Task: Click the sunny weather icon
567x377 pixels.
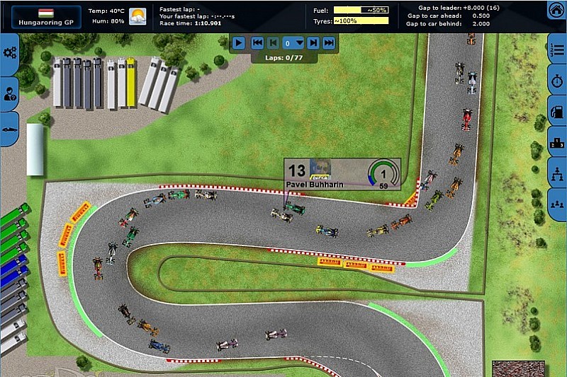Action: [x=137, y=16]
